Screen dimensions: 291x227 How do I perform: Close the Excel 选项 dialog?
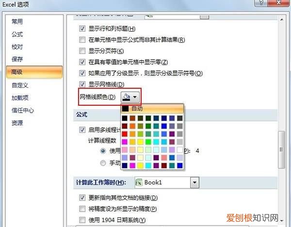pos(278,2)
